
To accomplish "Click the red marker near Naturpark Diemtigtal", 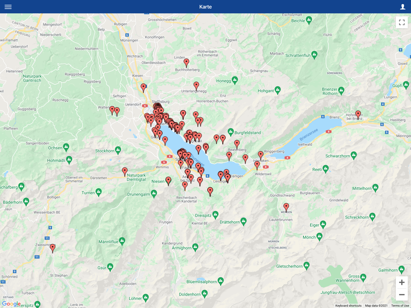I will click(125, 172).
